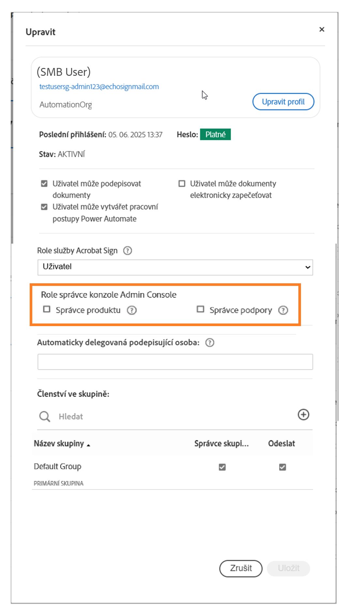This screenshot has width=345, height=612.
Task: Click help icon next to Role služby Acrobat Sign
Action: 127,251
